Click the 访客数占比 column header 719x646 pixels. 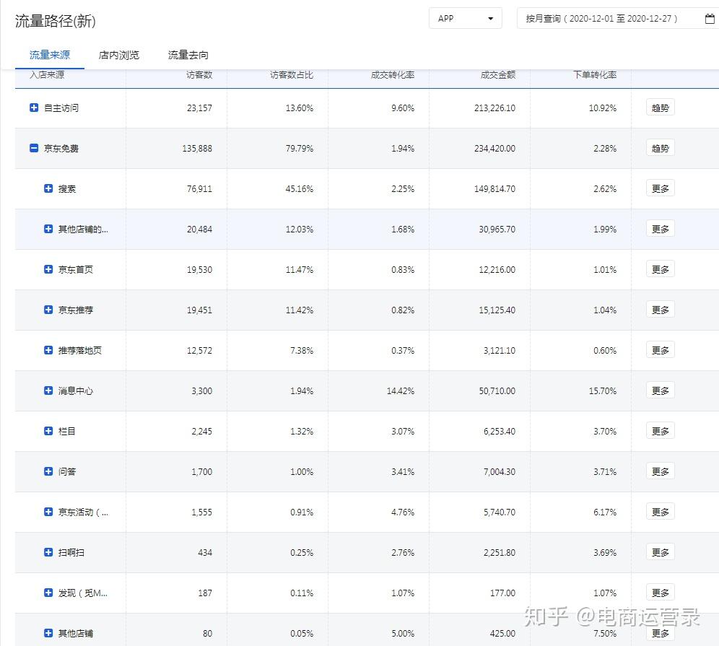point(292,75)
